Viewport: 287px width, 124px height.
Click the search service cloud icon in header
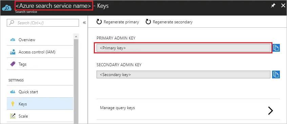7,8
